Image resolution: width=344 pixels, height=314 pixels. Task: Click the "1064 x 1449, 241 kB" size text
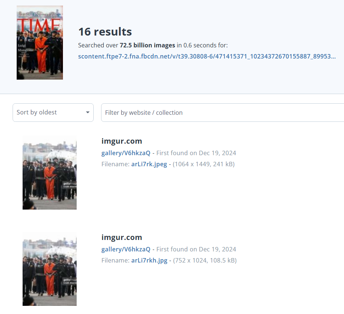[204, 164]
